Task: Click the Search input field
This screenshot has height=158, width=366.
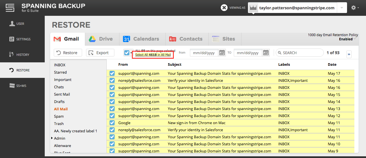Action: [299, 53]
